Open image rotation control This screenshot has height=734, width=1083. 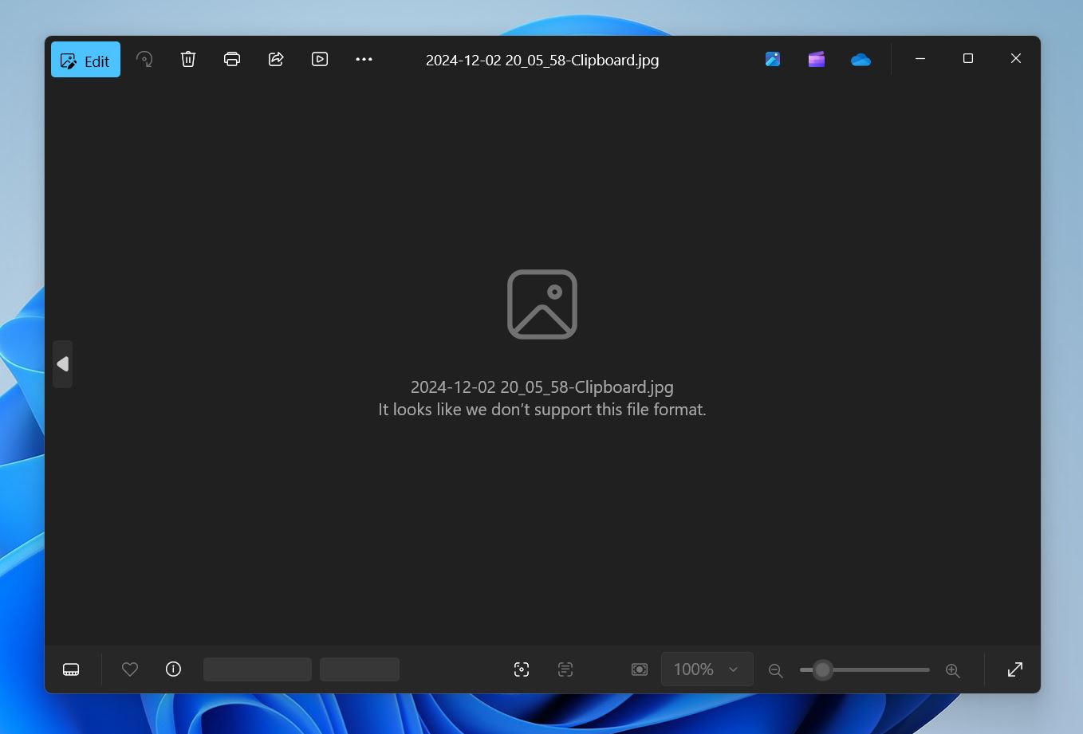(x=144, y=59)
